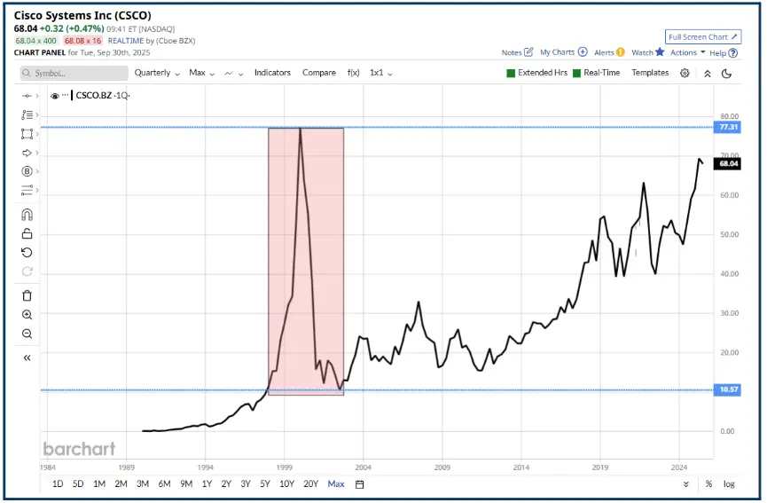Screen dimensions: 767x503
Task: Expand the Quarterly frequency dropdown
Action: coord(157,73)
